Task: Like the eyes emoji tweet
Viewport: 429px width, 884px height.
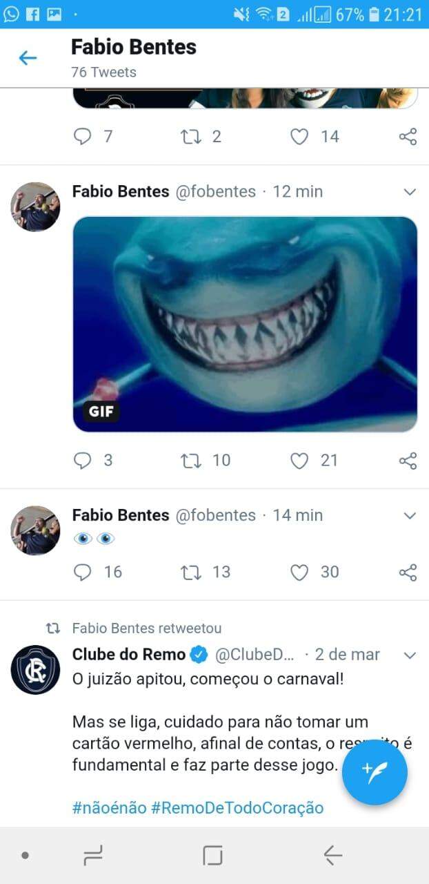Action: click(299, 572)
